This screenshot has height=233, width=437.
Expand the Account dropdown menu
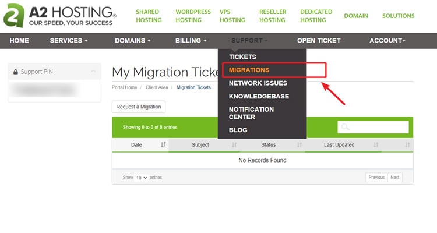tap(387, 41)
